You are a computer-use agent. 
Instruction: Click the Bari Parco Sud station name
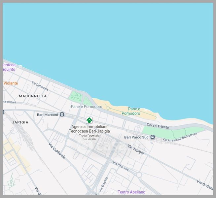pyautogui.click(x=136, y=137)
